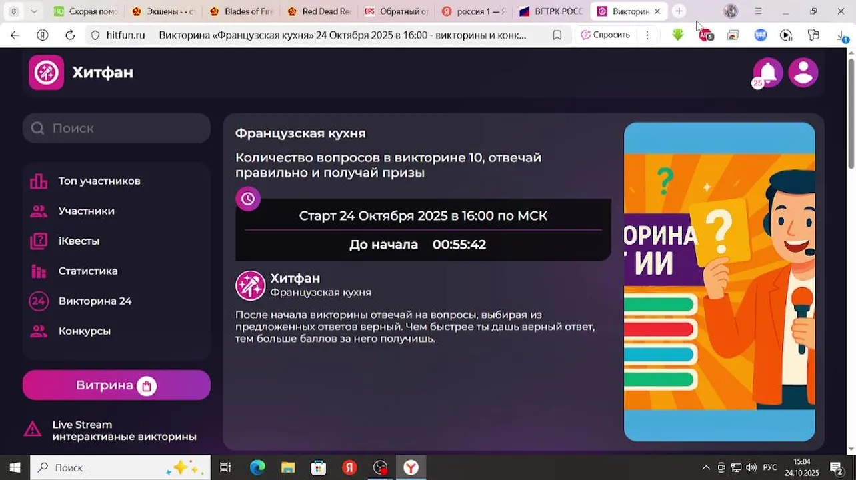The width and height of the screenshot is (856, 480).
Task: Show hidden tray icons chevron
Action: [706, 467]
